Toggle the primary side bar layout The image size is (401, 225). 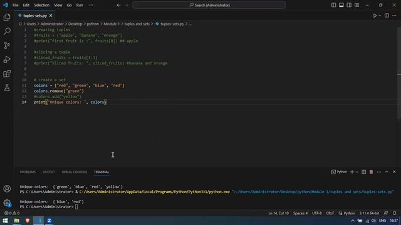(333, 5)
